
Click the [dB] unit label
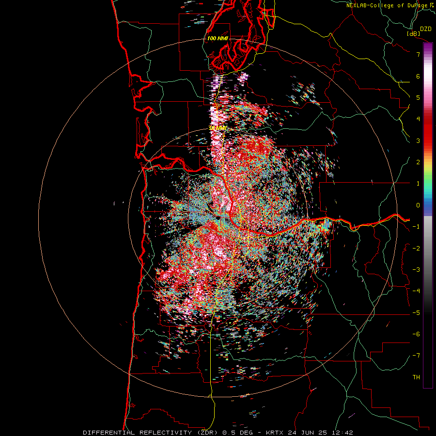tap(414, 33)
